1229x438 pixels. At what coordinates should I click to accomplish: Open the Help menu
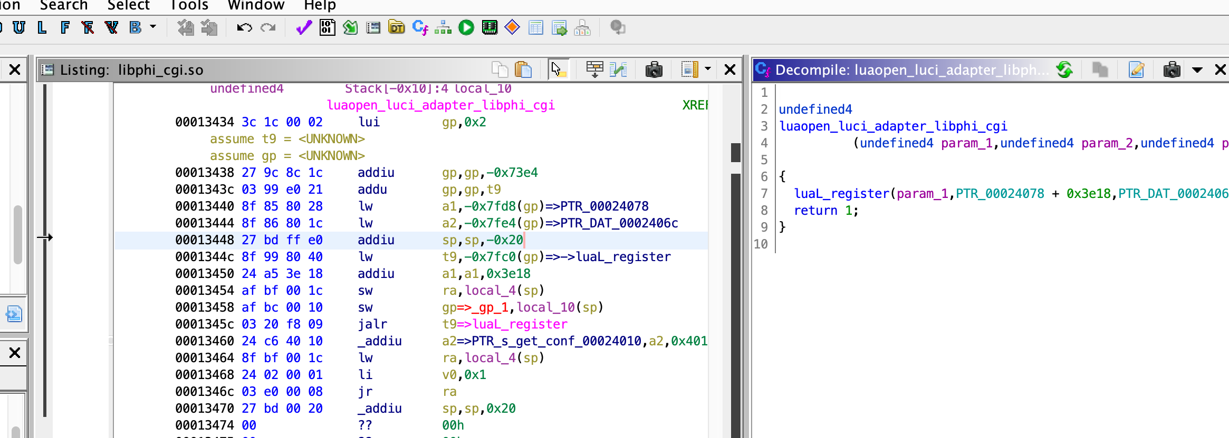pyautogui.click(x=320, y=5)
